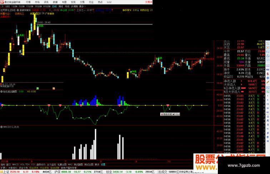Click the round icon beside main indicator name
This screenshot has height=174, width=270.
coord(17,10)
